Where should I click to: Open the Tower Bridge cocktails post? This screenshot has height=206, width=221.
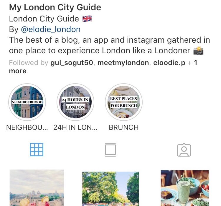[x=37, y=188]
